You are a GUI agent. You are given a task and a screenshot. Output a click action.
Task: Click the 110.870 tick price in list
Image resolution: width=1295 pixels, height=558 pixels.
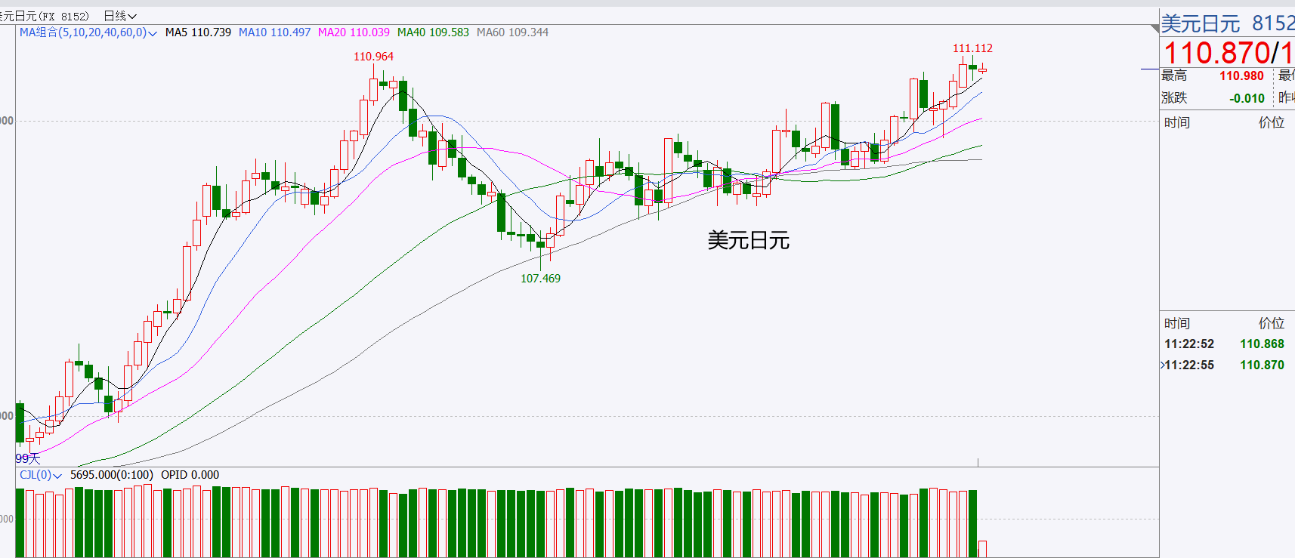pos(1262,365)
